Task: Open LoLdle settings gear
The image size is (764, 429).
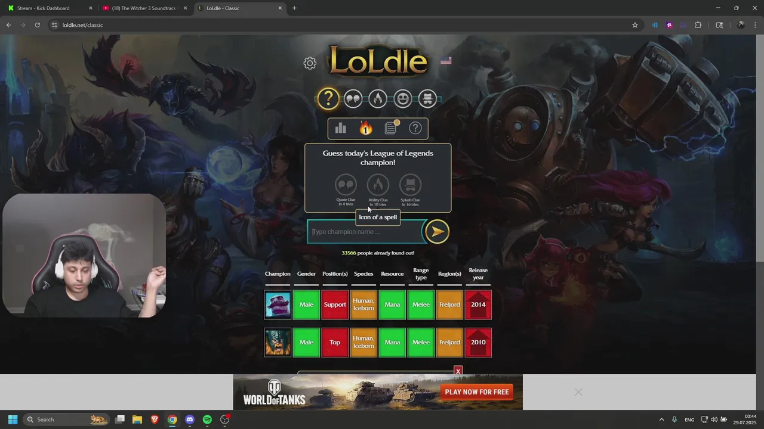Action: click(x=309, y=63)
